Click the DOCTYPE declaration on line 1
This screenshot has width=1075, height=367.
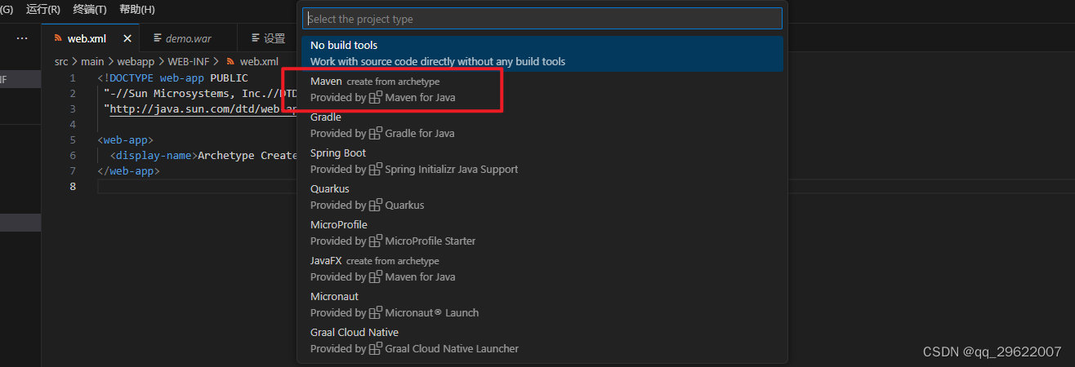(x=172, y=78)
